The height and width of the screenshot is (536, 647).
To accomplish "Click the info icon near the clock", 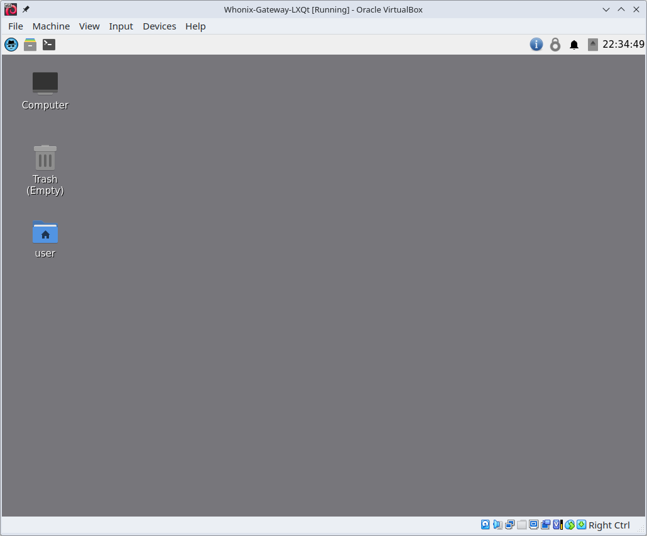I will point(536,45).
